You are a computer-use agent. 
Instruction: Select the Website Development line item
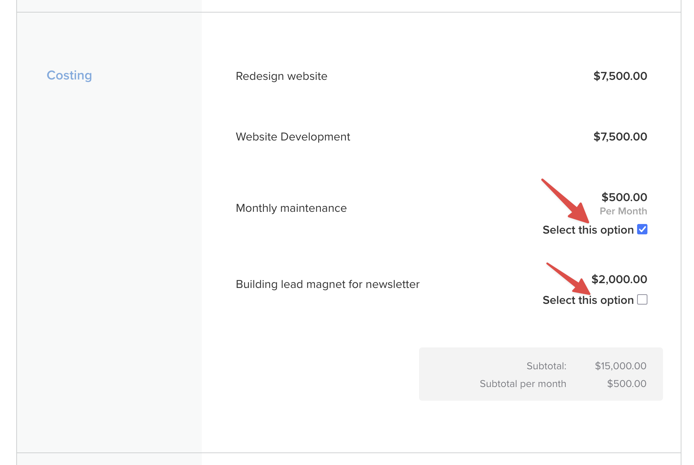pos(293,137)
